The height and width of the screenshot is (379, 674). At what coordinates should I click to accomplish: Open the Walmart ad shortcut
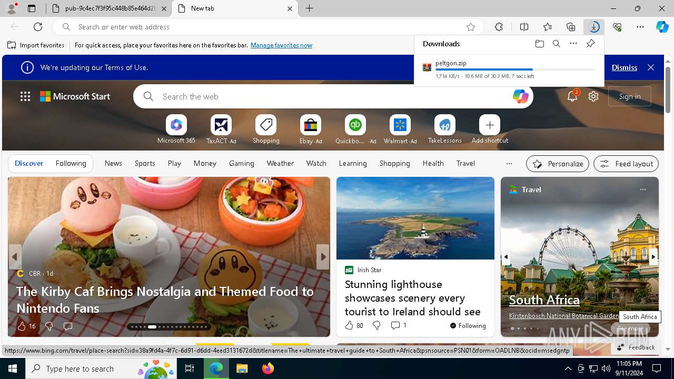400,129
